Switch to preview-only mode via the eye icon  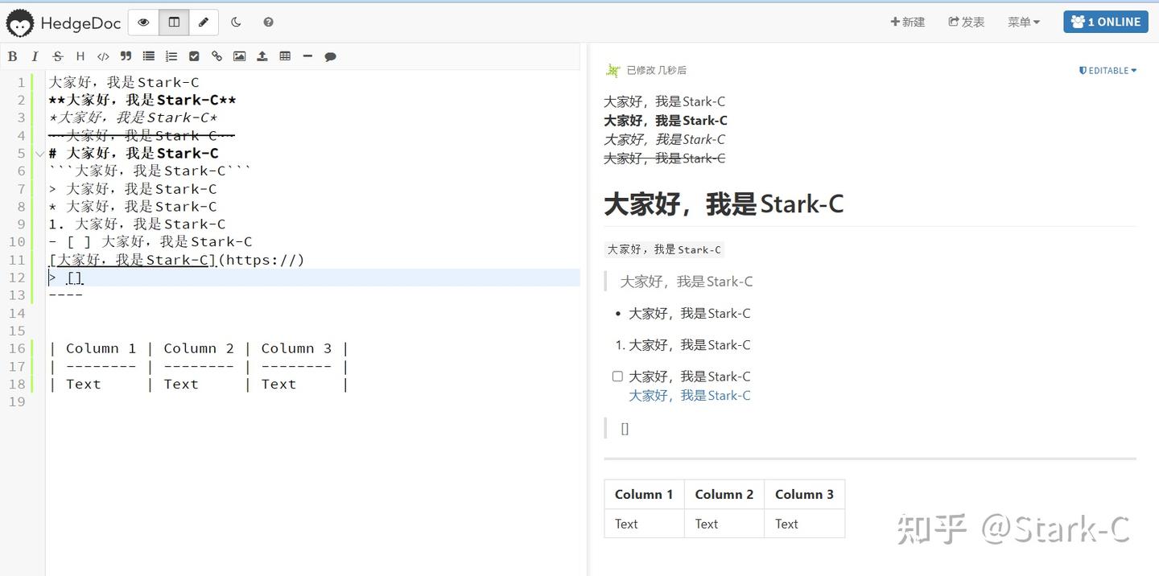[142, 22]
